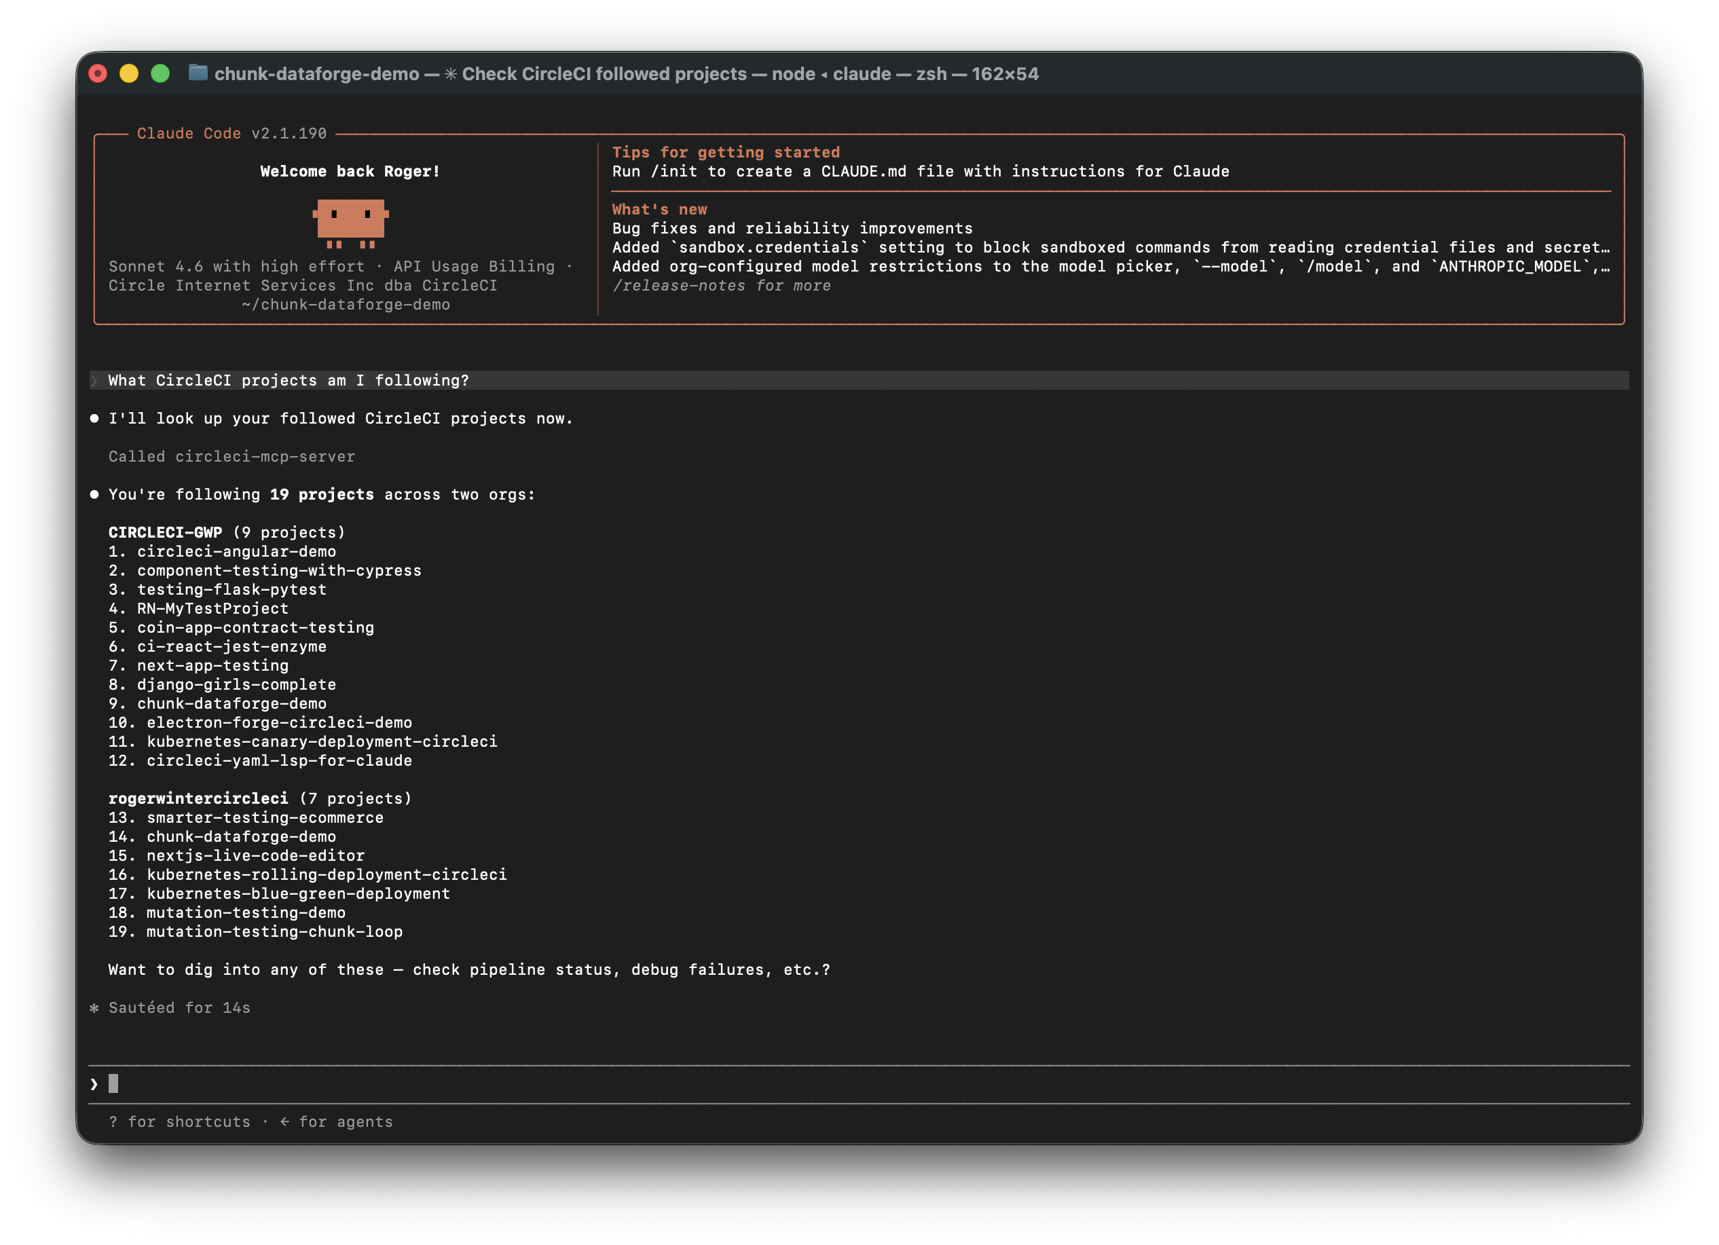The width and height of the screenshot is (1719, 1245).
Task: Click the '← for agents' hint
Action: coord(336,1122)
